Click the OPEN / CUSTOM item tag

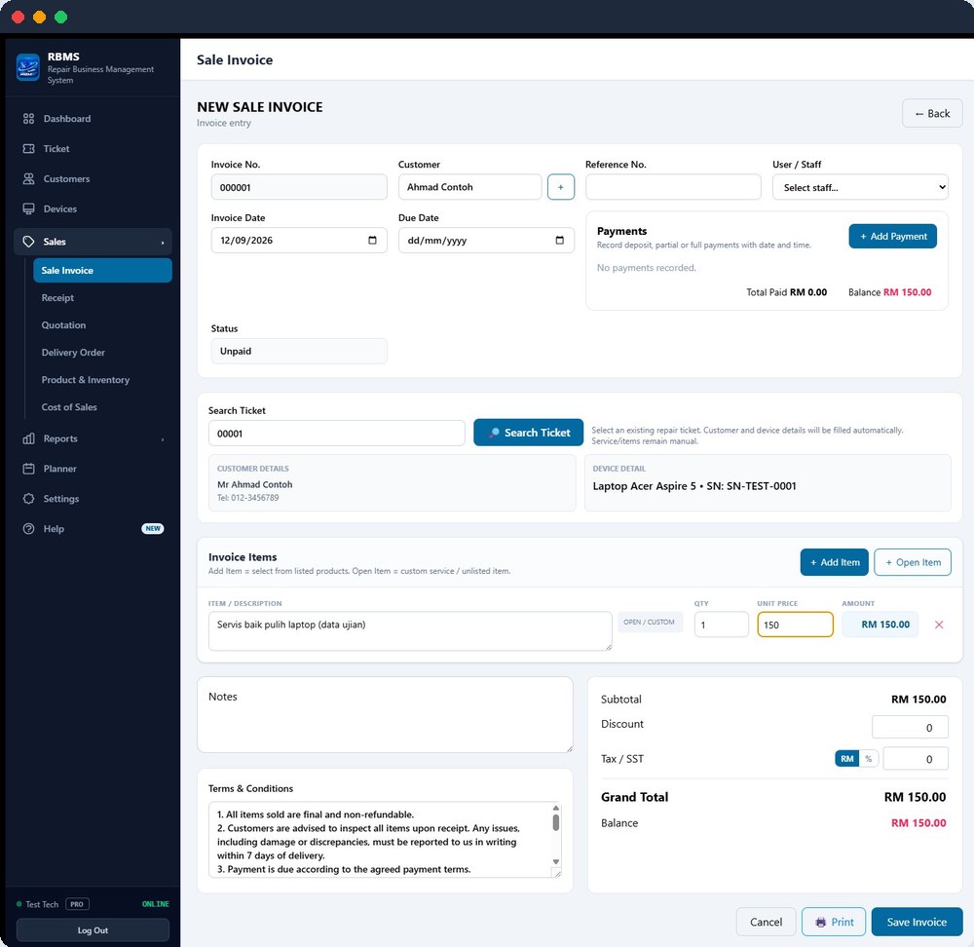pyautogui.click(x=649, y=622)
